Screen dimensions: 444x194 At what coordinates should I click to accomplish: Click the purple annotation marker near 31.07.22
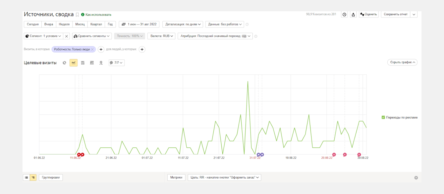pos(258,155)
